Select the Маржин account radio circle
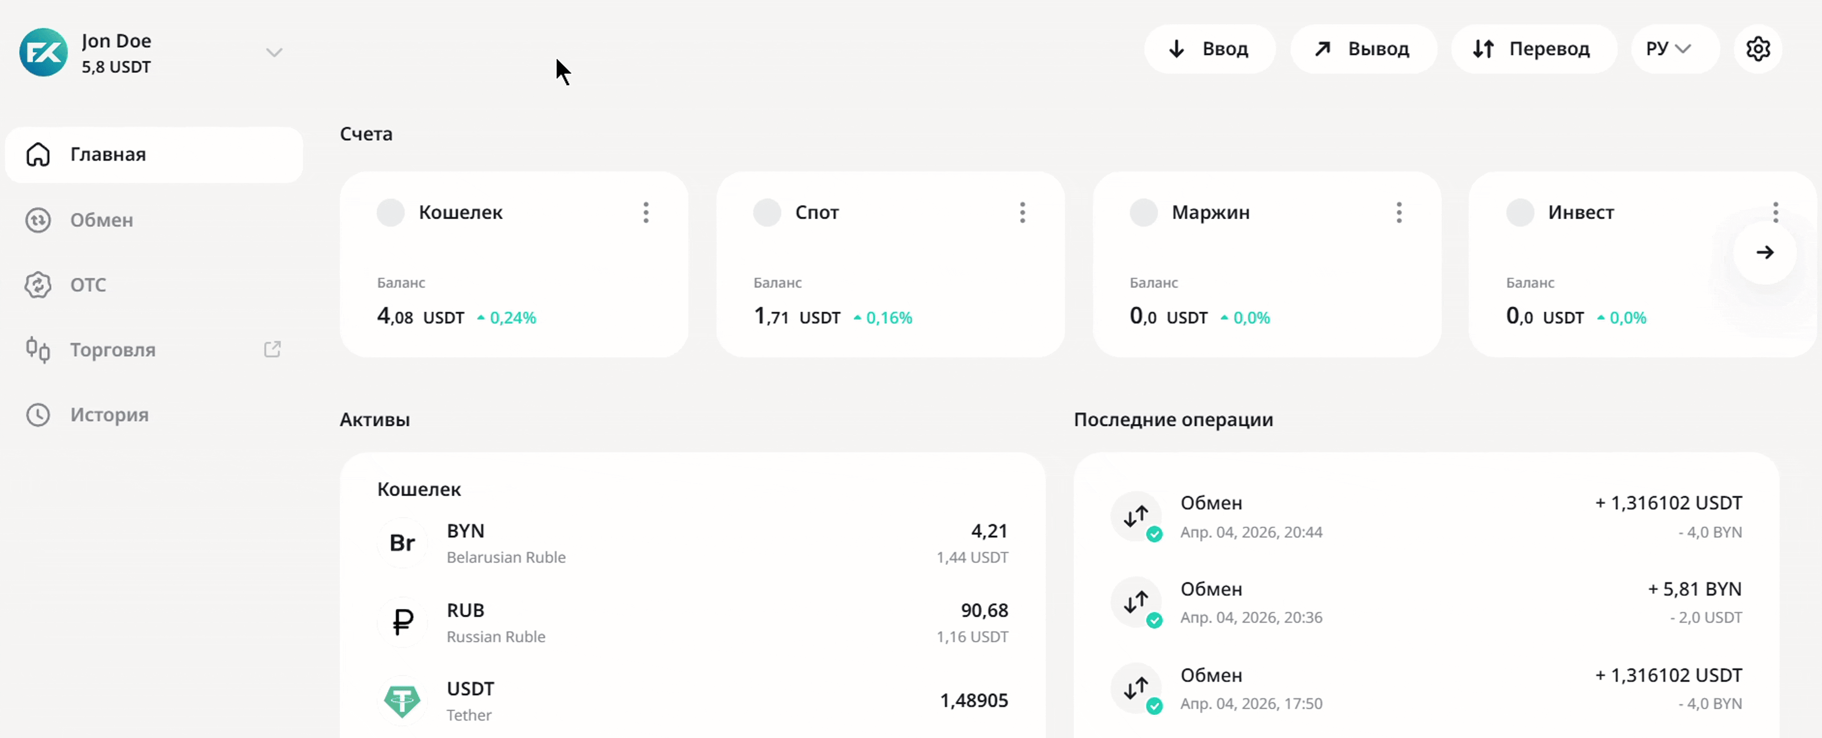The height and width of the screenshot is (738, 1822). [x=1143, y=212]
